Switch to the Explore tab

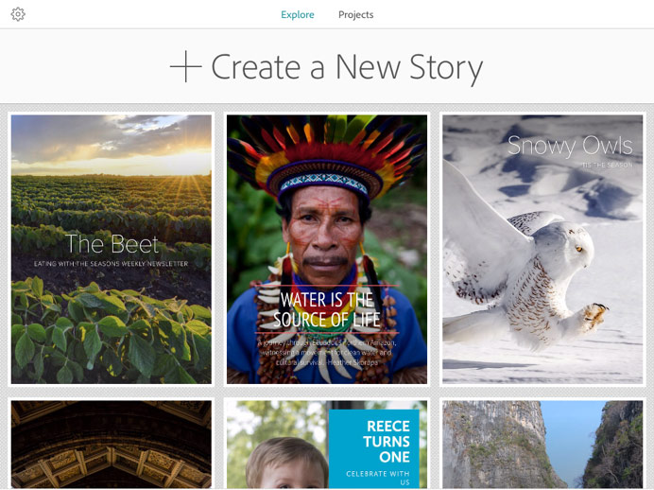pos(298,14)
